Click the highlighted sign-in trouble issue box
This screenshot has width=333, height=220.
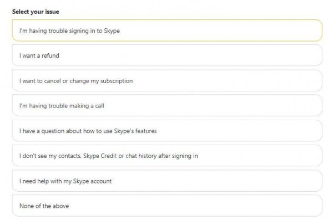(x=167, y=30)
